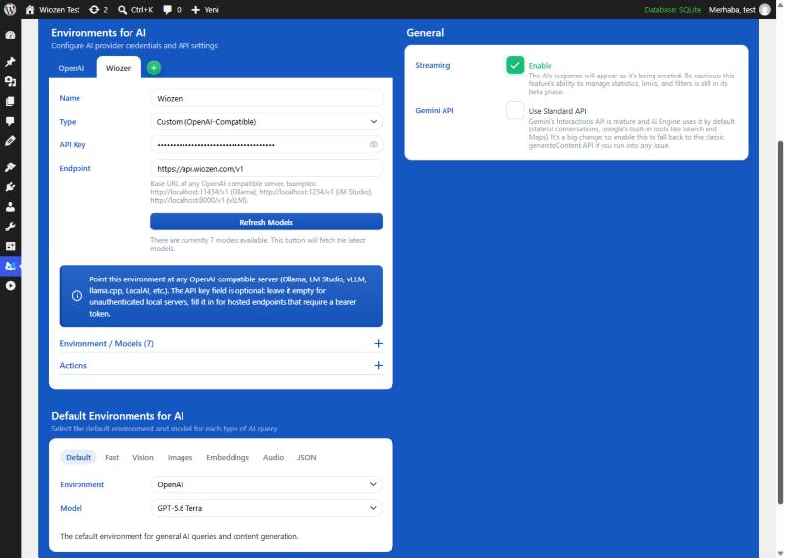Open the Type dropdown Custom (OpenAI-Compatible)
This screenshot has height=558, width=785.
pyautogui.click(x=266, y=121)
